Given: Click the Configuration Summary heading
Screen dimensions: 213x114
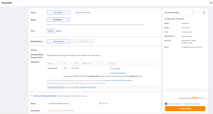Looking at the screenshot, I should pyautogui.click(x=174, y=19).
